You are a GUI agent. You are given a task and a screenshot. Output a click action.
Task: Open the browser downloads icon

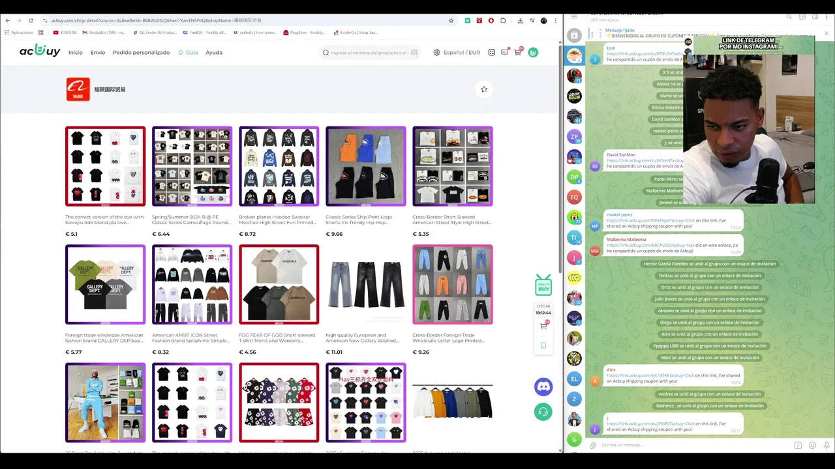point(520,20)
